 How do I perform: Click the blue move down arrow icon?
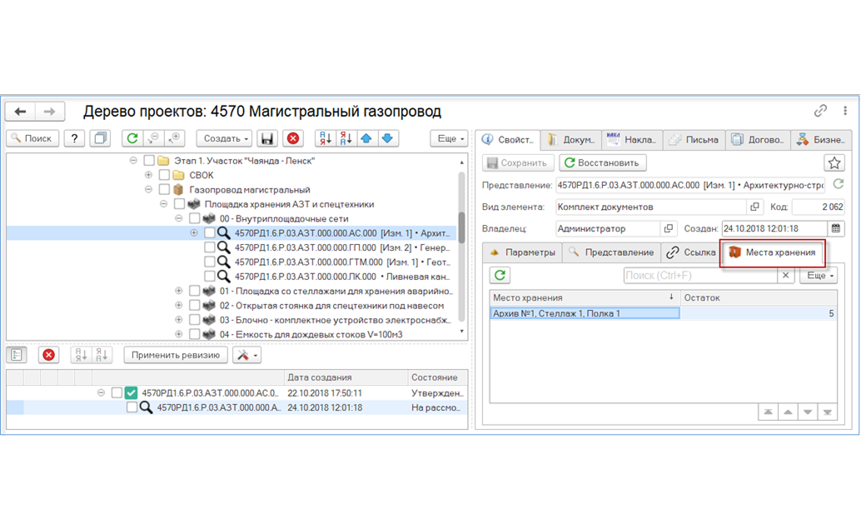(387, 138)
